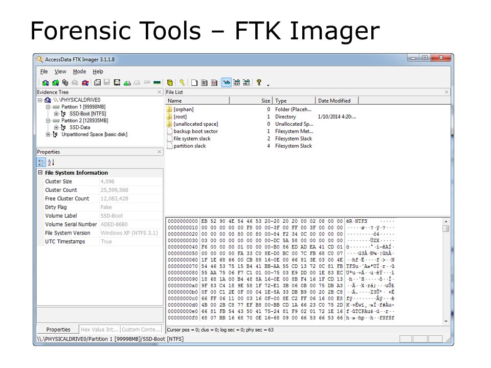Click the Volume Serial Number value ADED-86B0
Screen dimensions: 491x368
[x=114, y=224]
